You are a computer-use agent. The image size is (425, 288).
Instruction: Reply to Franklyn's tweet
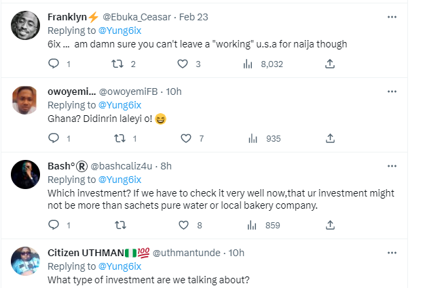click(x=54, y=64)
